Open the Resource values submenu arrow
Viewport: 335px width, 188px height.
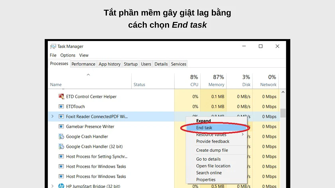(x=242, y=134)
